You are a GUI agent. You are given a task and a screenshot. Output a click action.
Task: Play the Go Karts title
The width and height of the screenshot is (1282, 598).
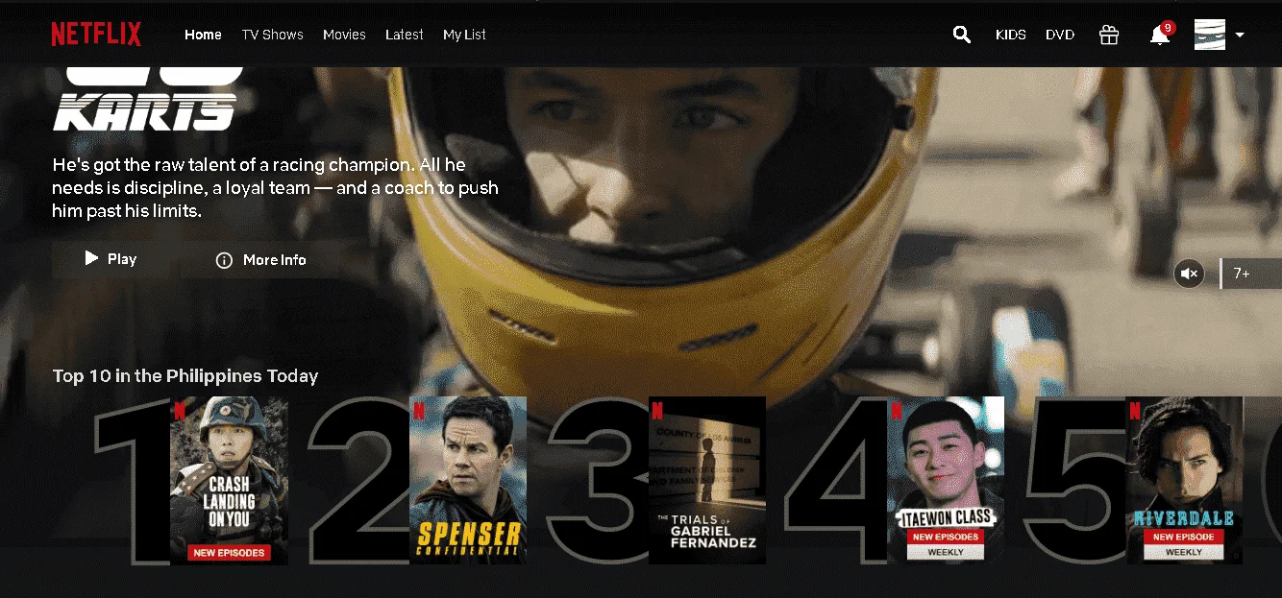click(111, 259)
